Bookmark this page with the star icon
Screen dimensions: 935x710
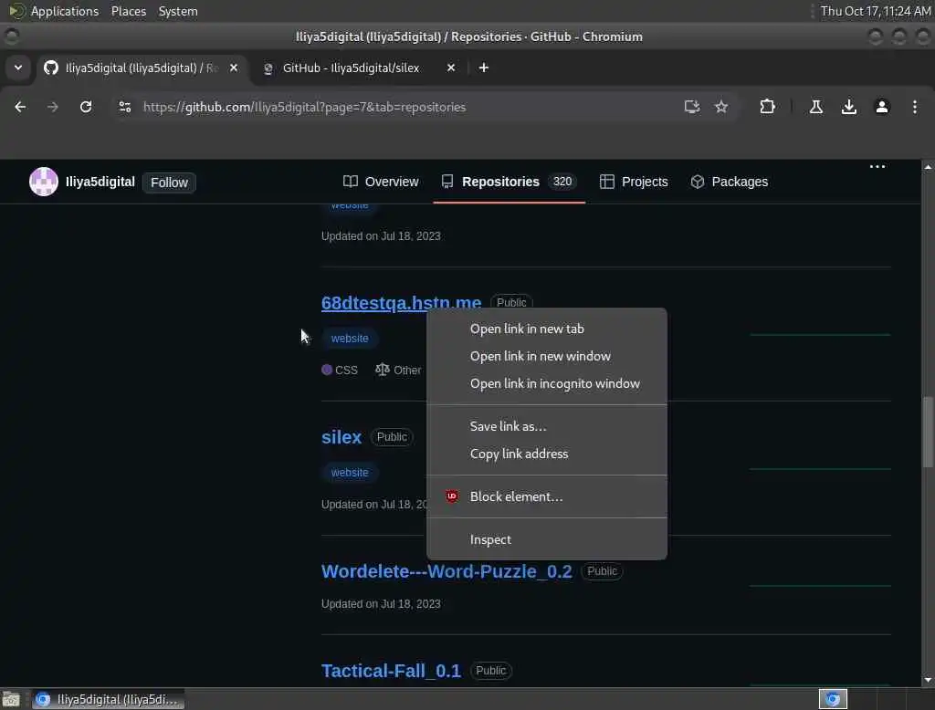pyautogui.click(x=721, y=107)
